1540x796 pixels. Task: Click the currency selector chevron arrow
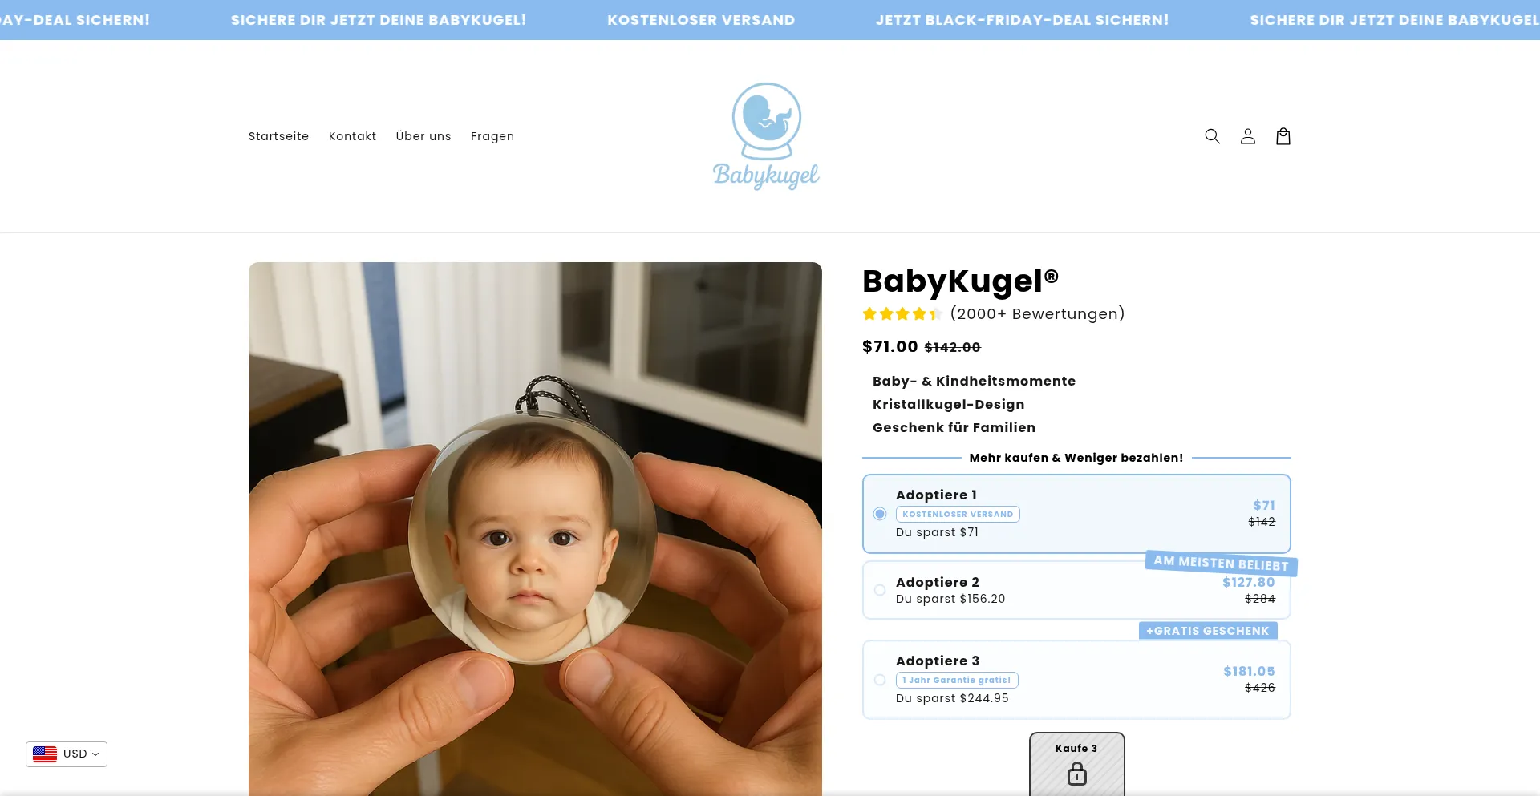click(95, 754)
